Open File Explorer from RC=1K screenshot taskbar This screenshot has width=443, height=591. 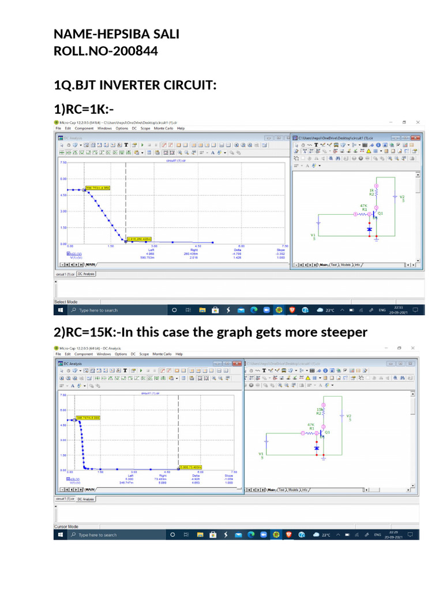tap(202, 310)
